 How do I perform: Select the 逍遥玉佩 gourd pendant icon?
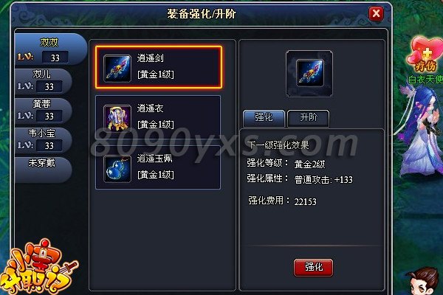(117, 169)
